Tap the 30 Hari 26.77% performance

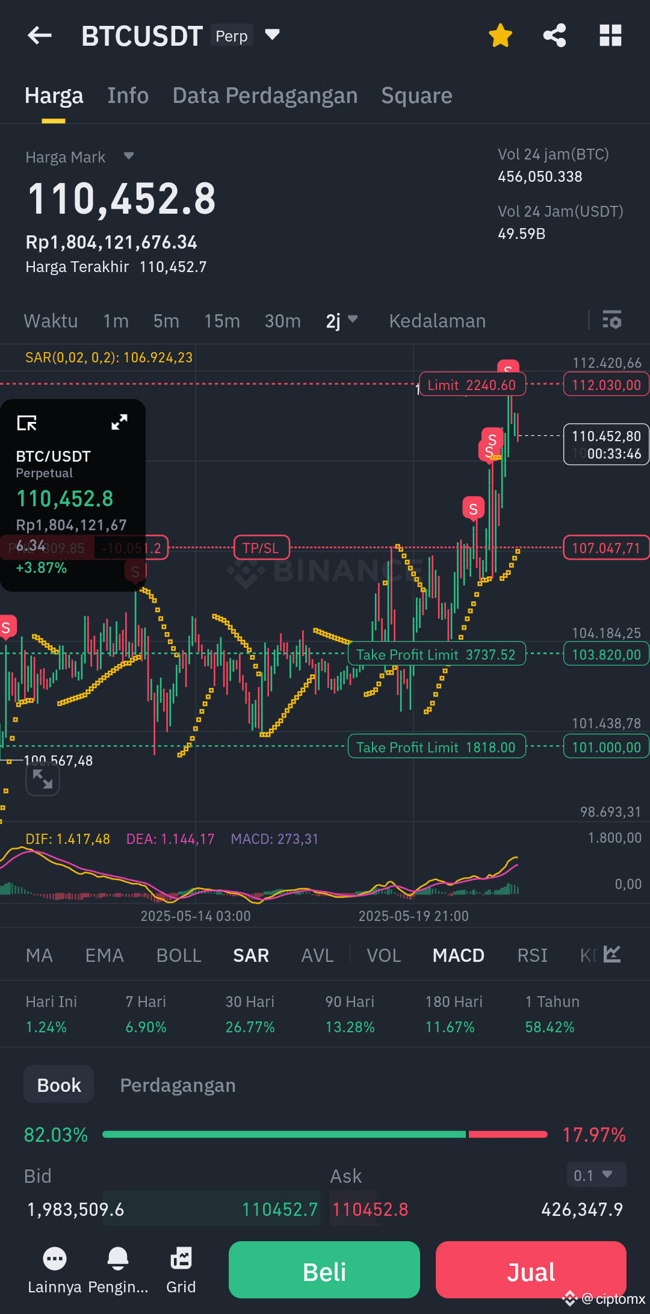point(250,1014)
